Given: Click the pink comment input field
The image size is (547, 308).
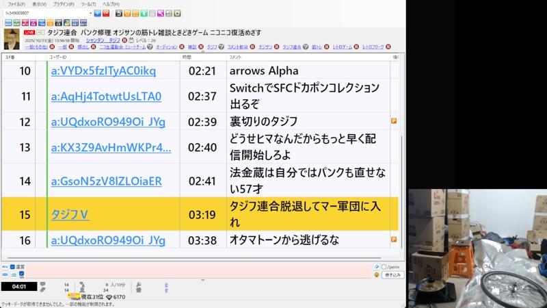Looking at the screenshot, I should 199,270.
